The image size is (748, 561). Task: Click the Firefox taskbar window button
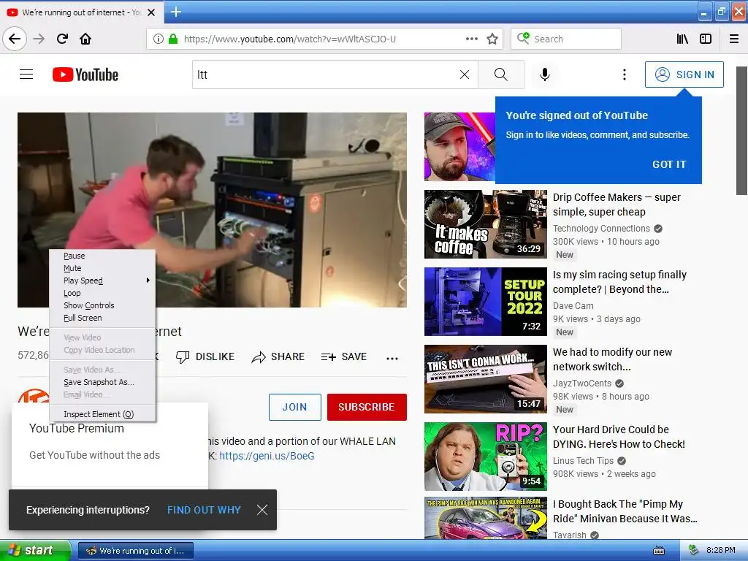pyautogui.click(x=135, y=551)
